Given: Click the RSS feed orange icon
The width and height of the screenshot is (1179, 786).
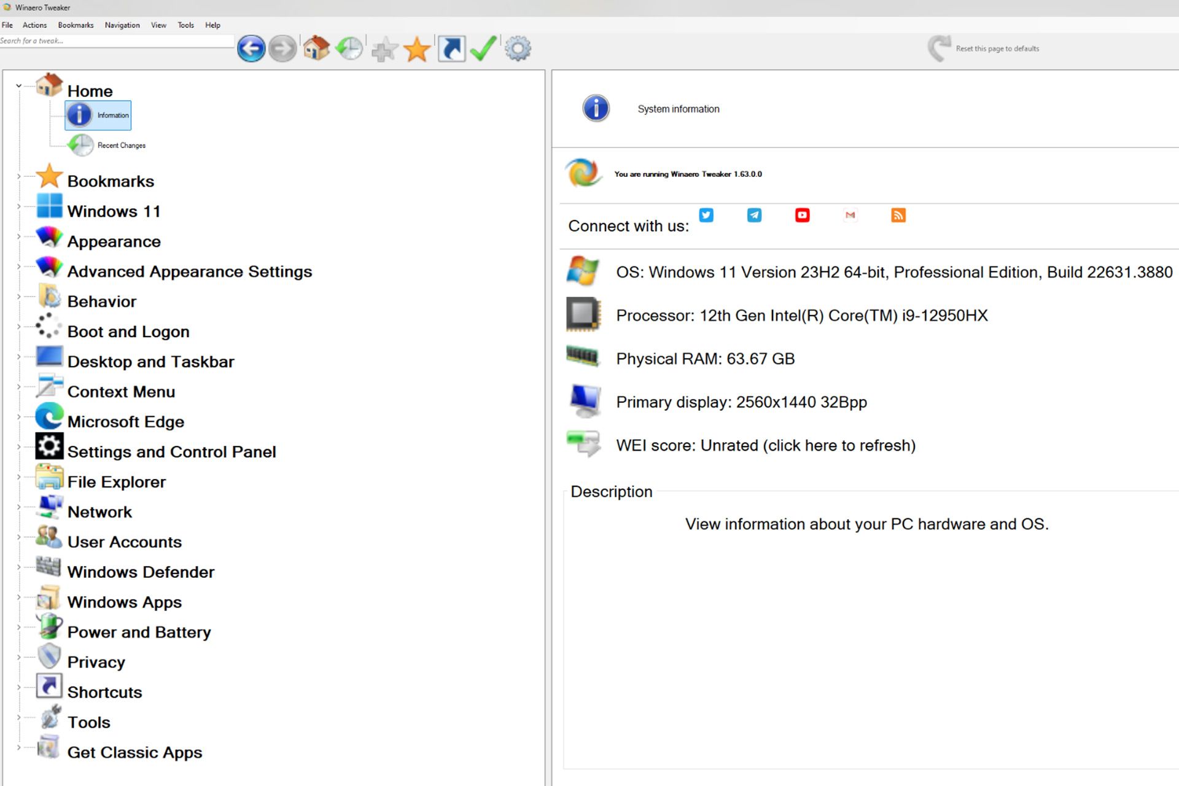Looking at the screenshot, I should coord(898,215).
